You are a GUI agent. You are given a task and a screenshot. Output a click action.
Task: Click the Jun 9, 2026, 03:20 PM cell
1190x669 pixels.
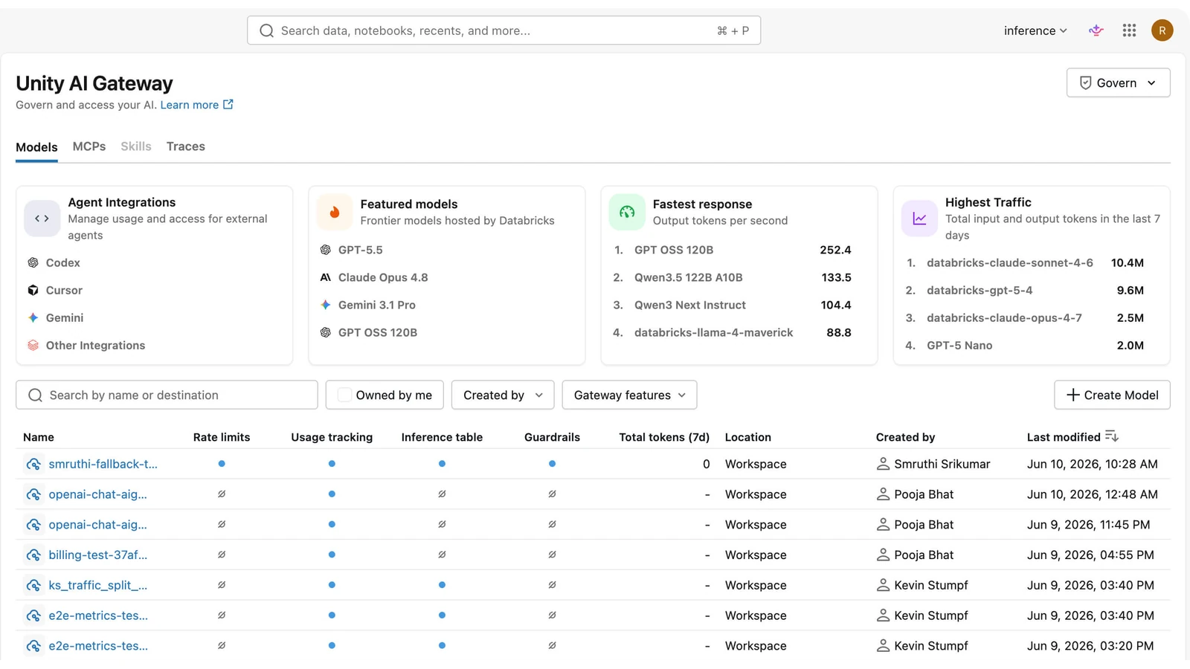[x=1090, y=647]
